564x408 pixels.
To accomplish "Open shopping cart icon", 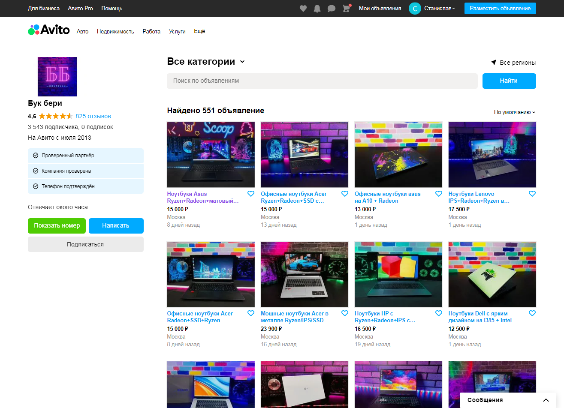I will 346,9.
